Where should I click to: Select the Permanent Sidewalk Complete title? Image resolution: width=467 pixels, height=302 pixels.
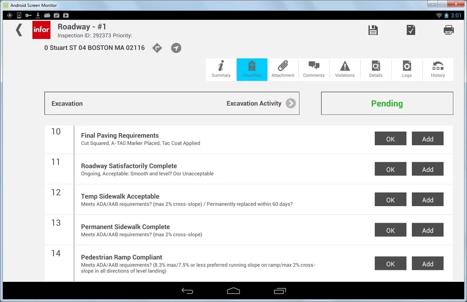125,227
